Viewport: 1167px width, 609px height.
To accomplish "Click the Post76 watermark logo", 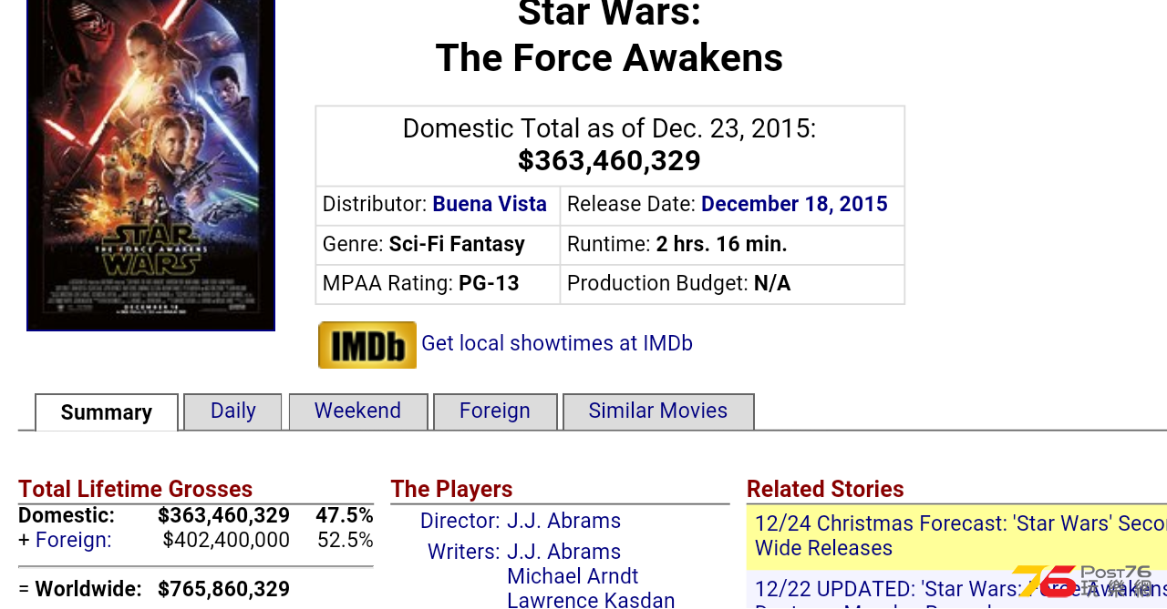I will 1084,583.
